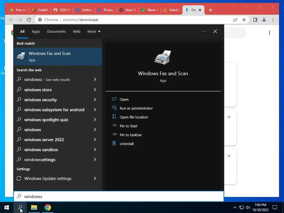Click the Open action for Windows Fax and Scan
This screenshot has height=213, width=284.
click(124, 100)
